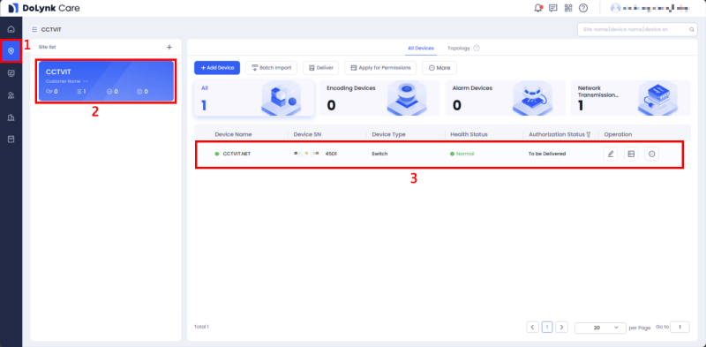The width and height of the screenshot is (706, 347).
Task: Select the All devices category card
Action: click(254, 99)
